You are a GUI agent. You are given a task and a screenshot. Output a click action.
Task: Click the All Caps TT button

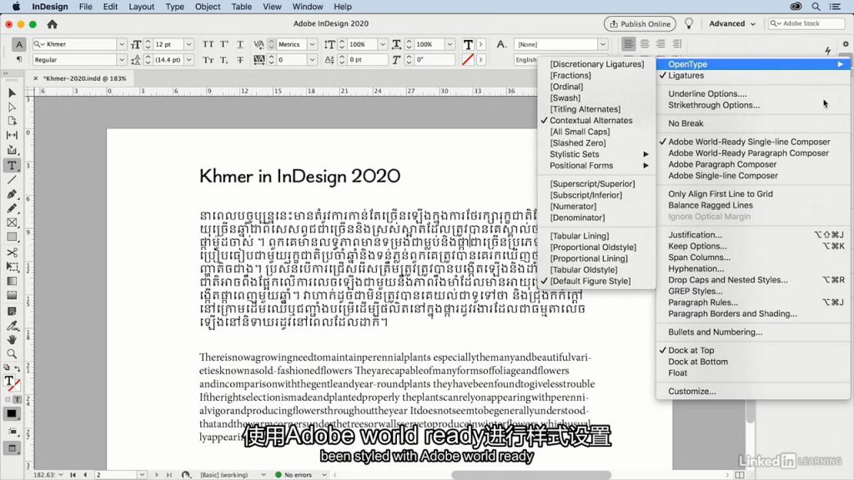coord(208,44)
